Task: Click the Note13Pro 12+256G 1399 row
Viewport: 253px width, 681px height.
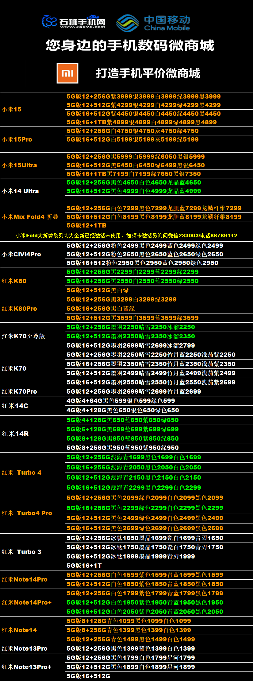Action: [x=159, y=648]
